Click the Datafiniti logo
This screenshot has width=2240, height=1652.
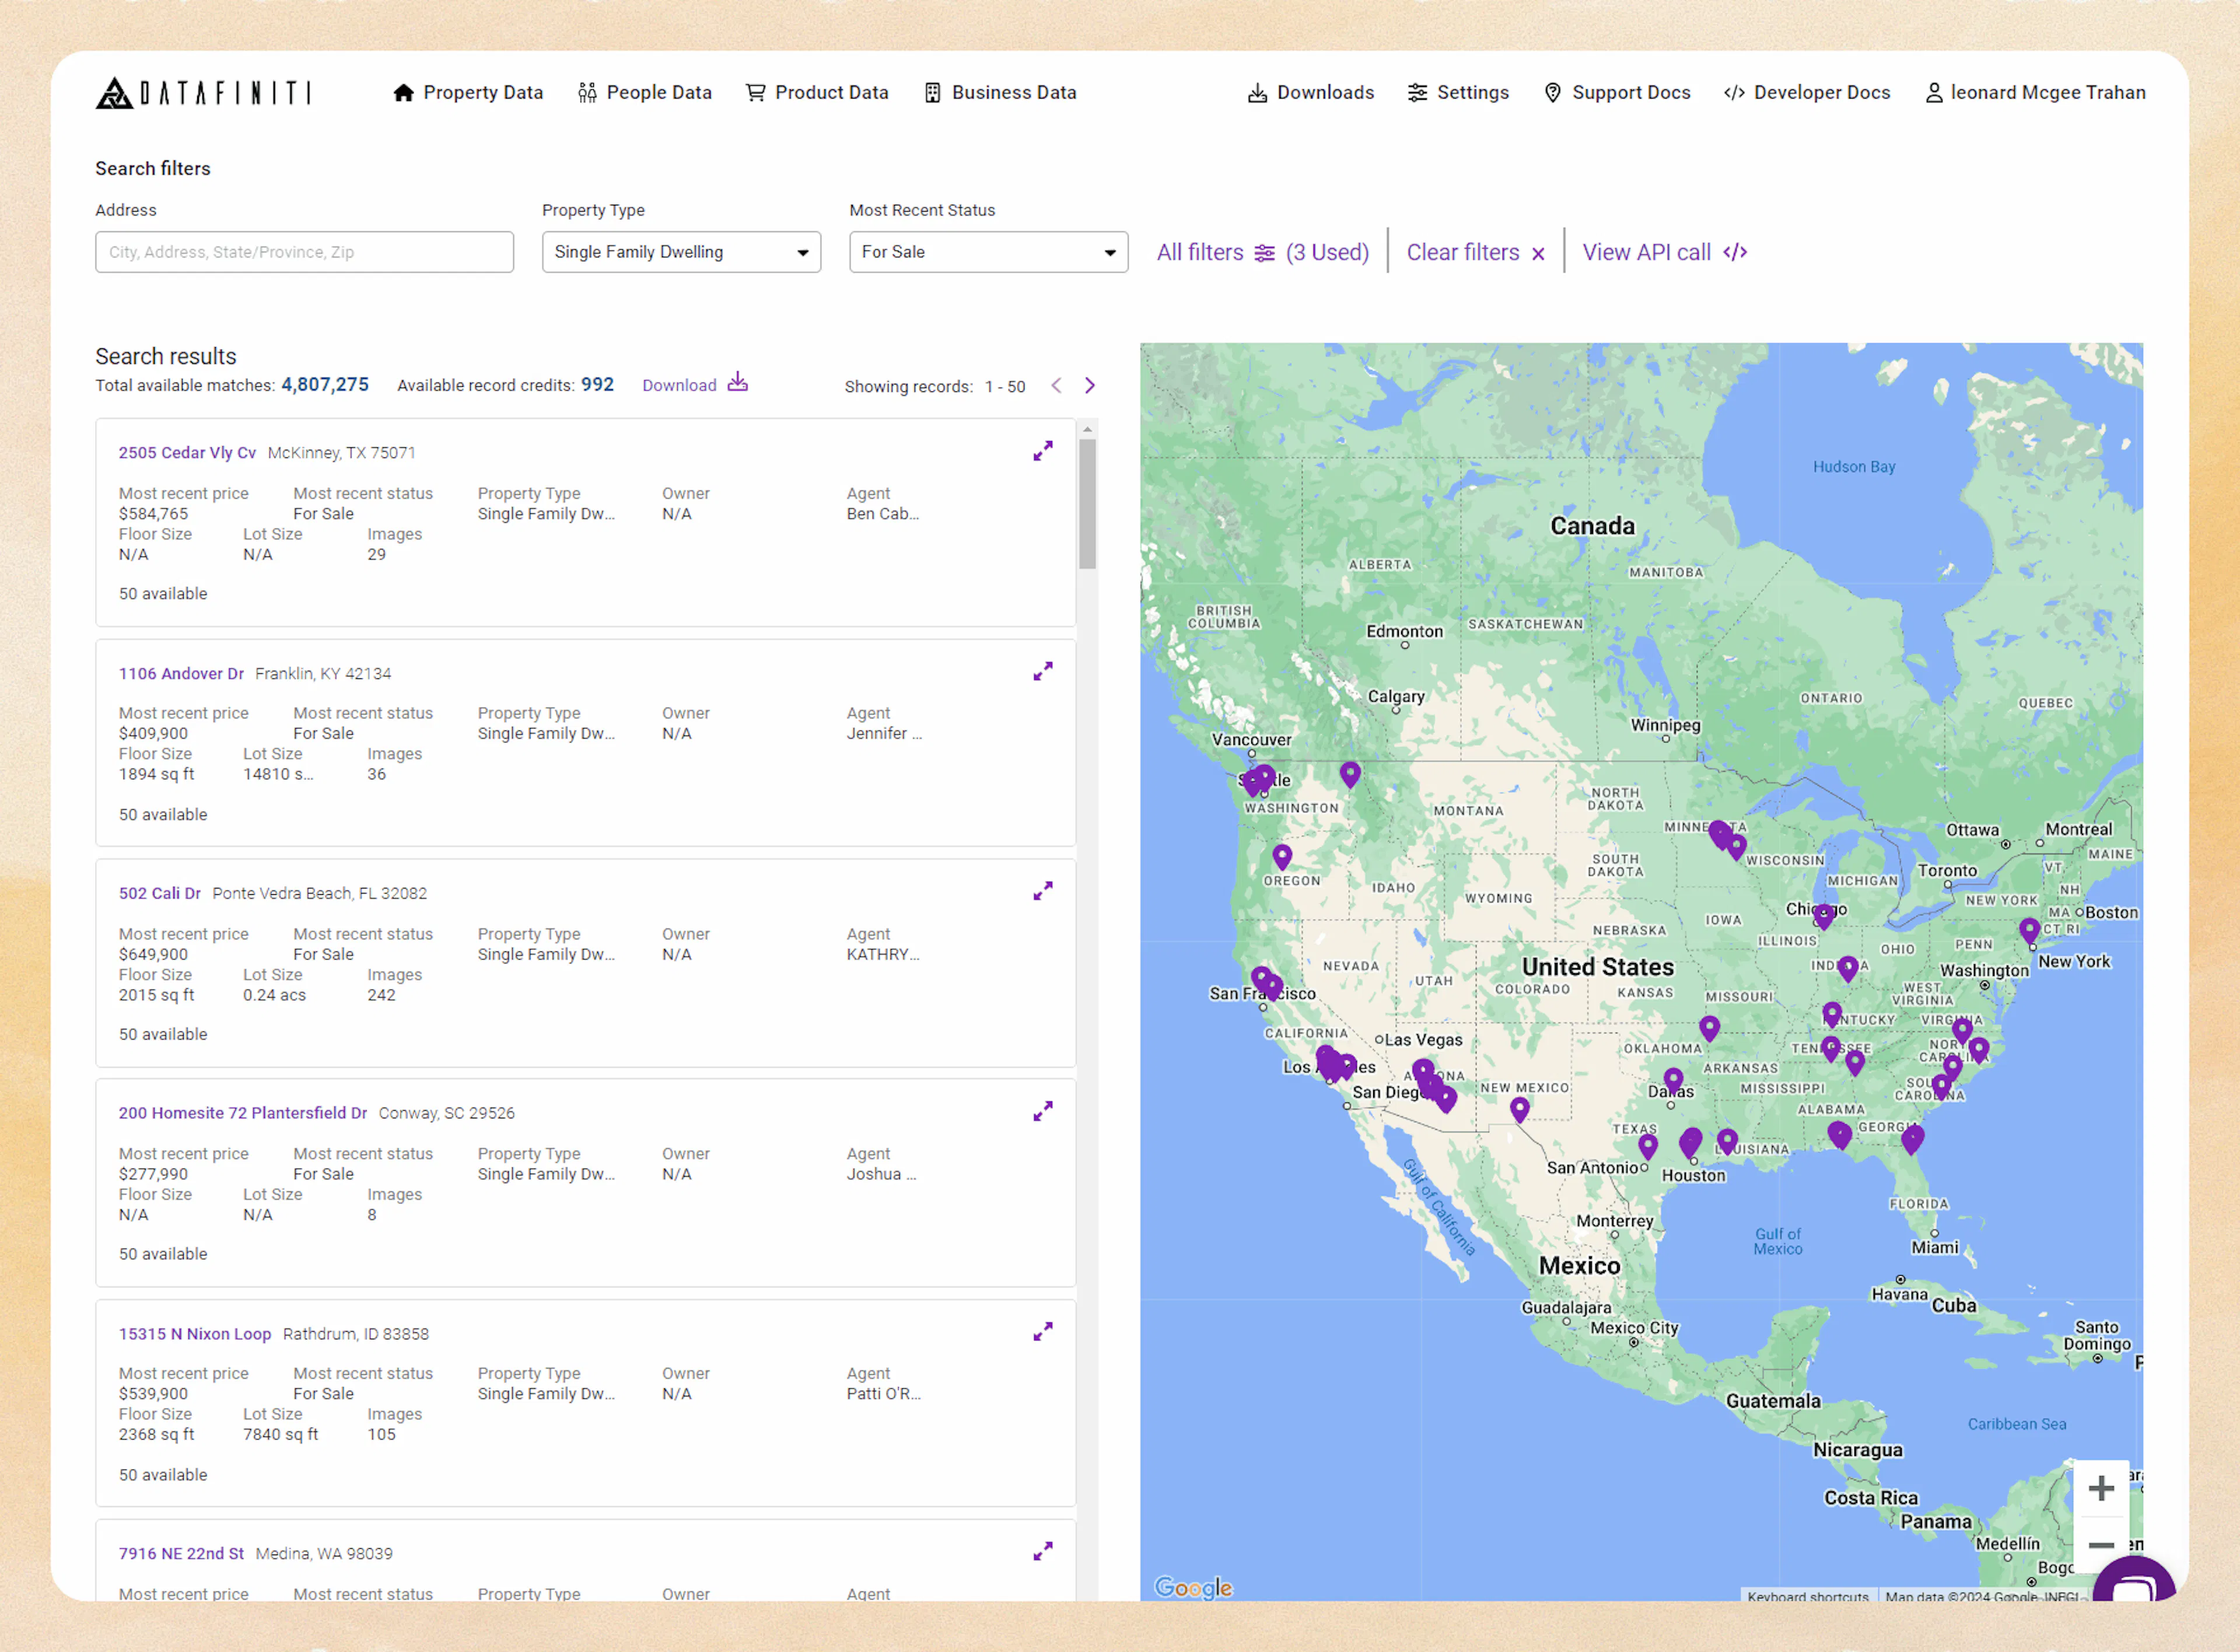coord(204,92)
